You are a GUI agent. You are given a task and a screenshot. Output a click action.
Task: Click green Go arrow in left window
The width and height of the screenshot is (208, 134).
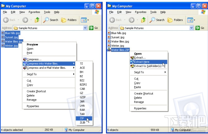pyautogui.click(x=91, y=28)
